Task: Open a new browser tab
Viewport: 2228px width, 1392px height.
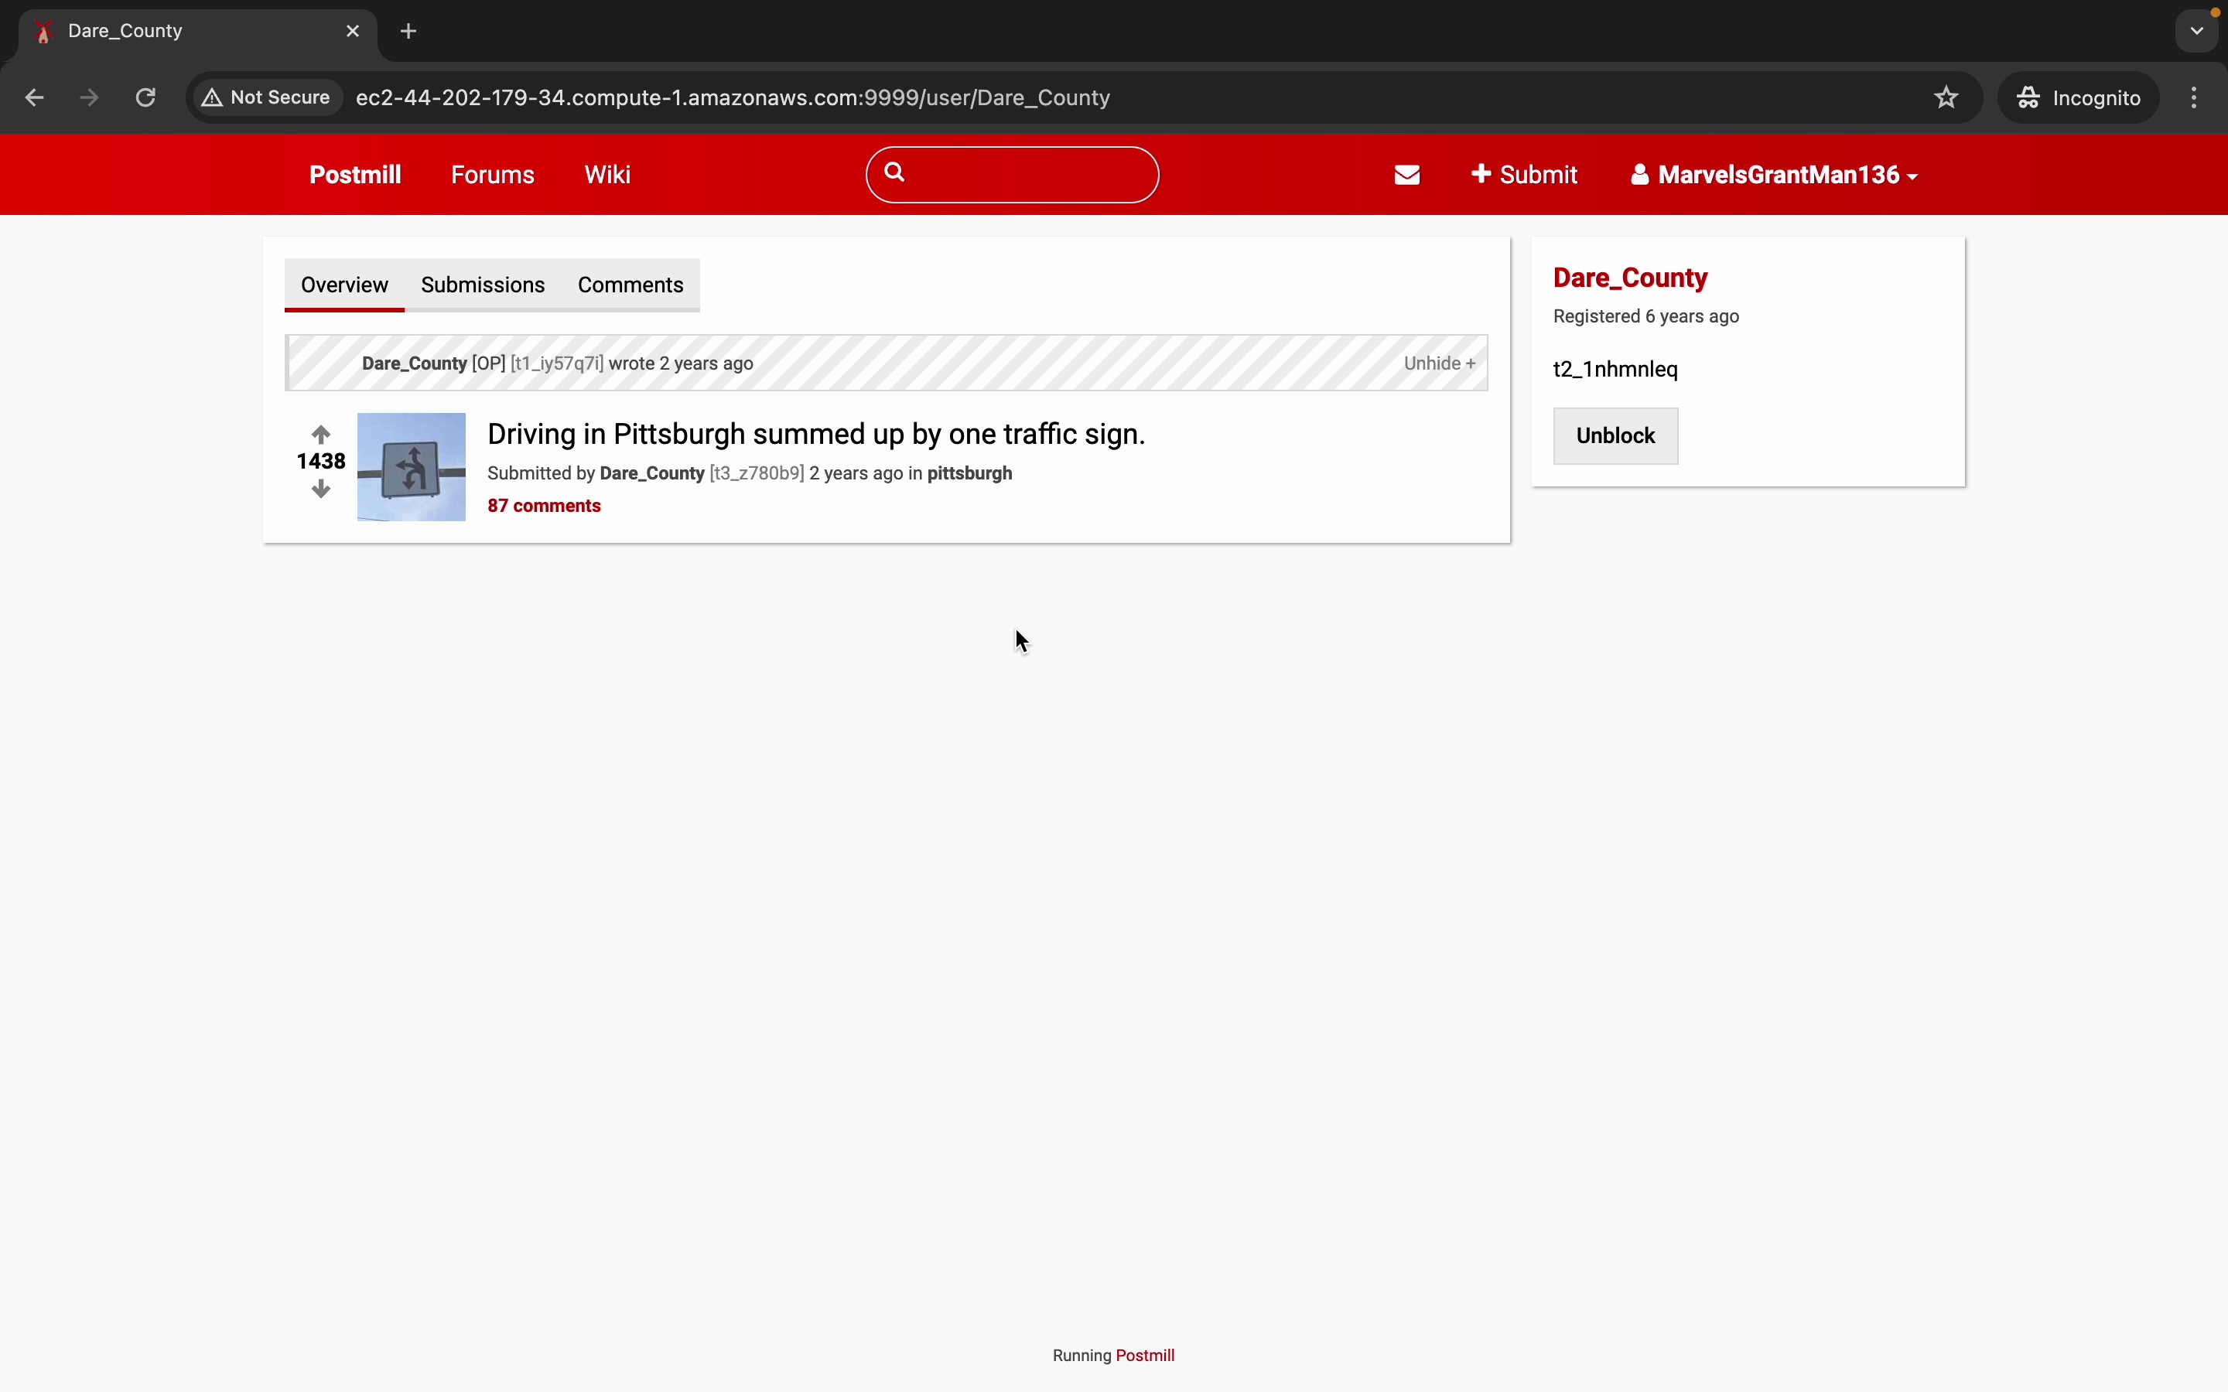Action: pos(408,31)
